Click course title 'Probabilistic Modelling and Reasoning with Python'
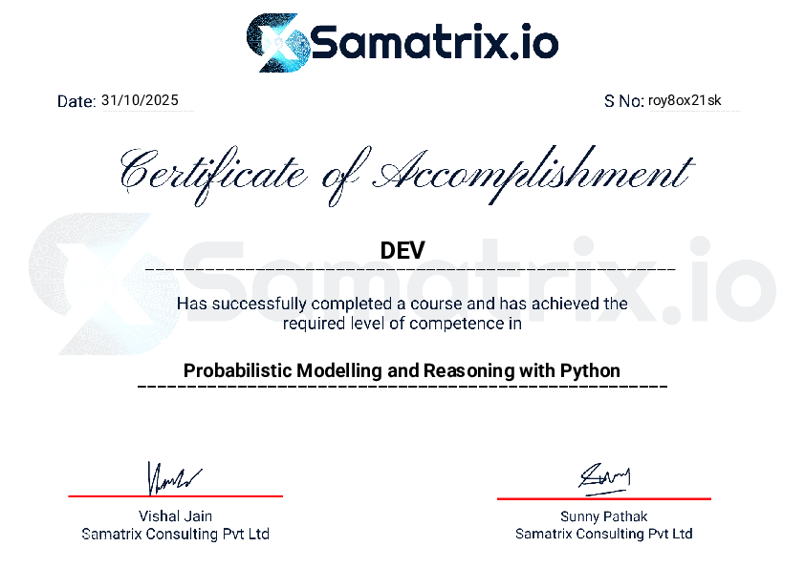The height and width of the screenshot is (568, 805). tap(402, 370)
